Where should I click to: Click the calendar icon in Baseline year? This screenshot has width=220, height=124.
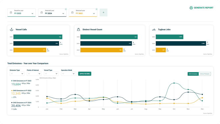pyautogui.click(x=11, y=12)
